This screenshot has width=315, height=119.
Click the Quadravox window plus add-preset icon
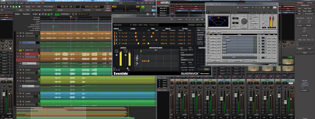click(186, 19)
